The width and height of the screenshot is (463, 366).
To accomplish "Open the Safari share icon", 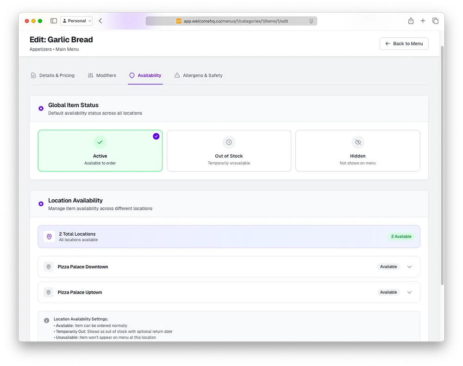I will tap(411, 21).
